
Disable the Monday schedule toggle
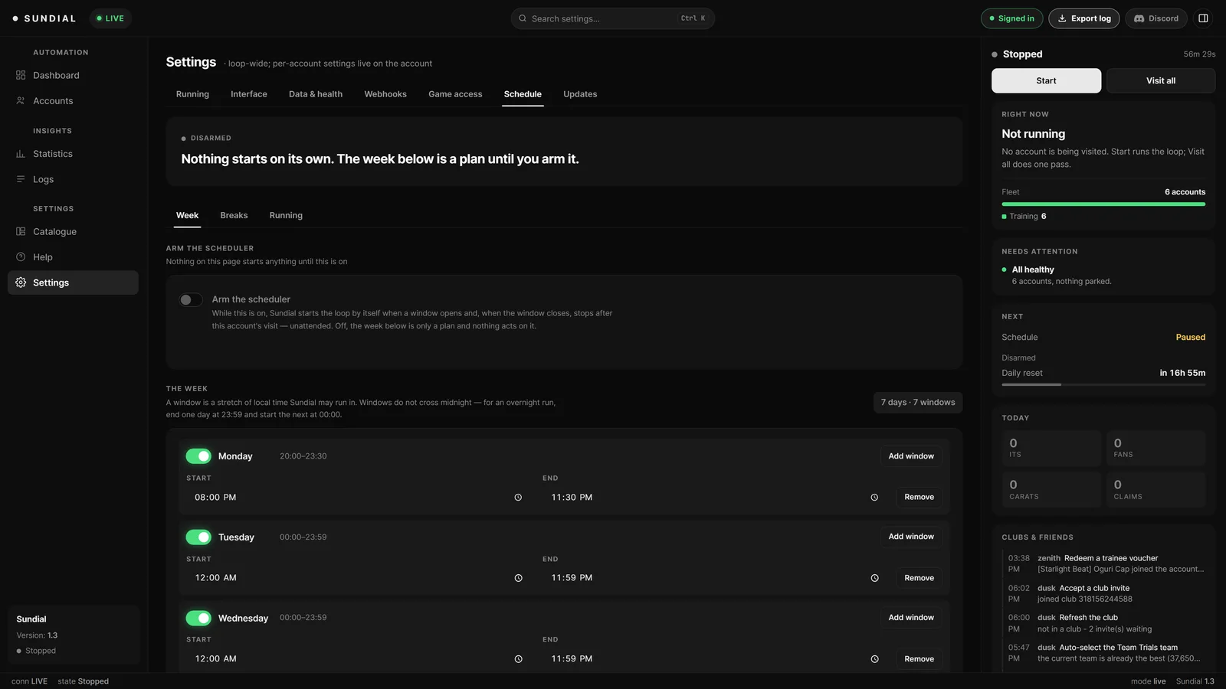pos(198,456)
